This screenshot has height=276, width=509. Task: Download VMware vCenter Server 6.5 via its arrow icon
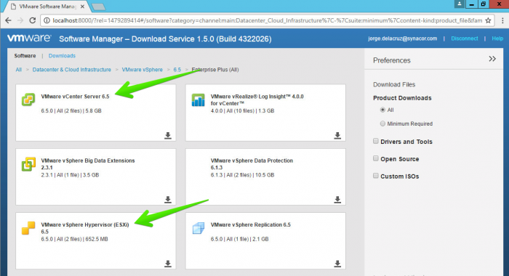[x=167, y=135]
